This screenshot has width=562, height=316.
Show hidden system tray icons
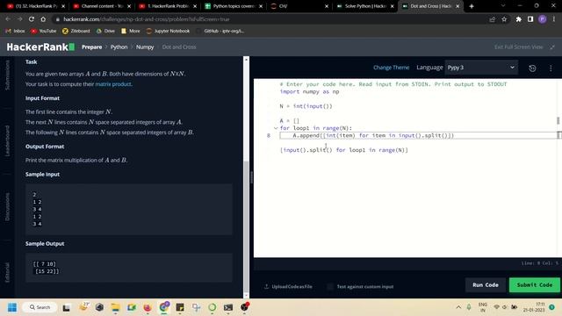point(458,307)
